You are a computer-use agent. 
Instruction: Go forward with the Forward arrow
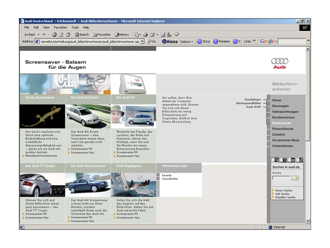pos(44,35)
